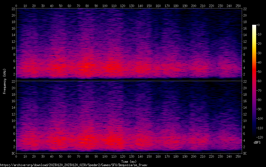The width and height of the screenshot is (266, 167).
Task: Click the archive.org URL at the bottom
Action: point(74,165)
